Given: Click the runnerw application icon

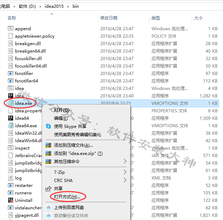Looking at the screenshot, I should [x=11, y=193].
